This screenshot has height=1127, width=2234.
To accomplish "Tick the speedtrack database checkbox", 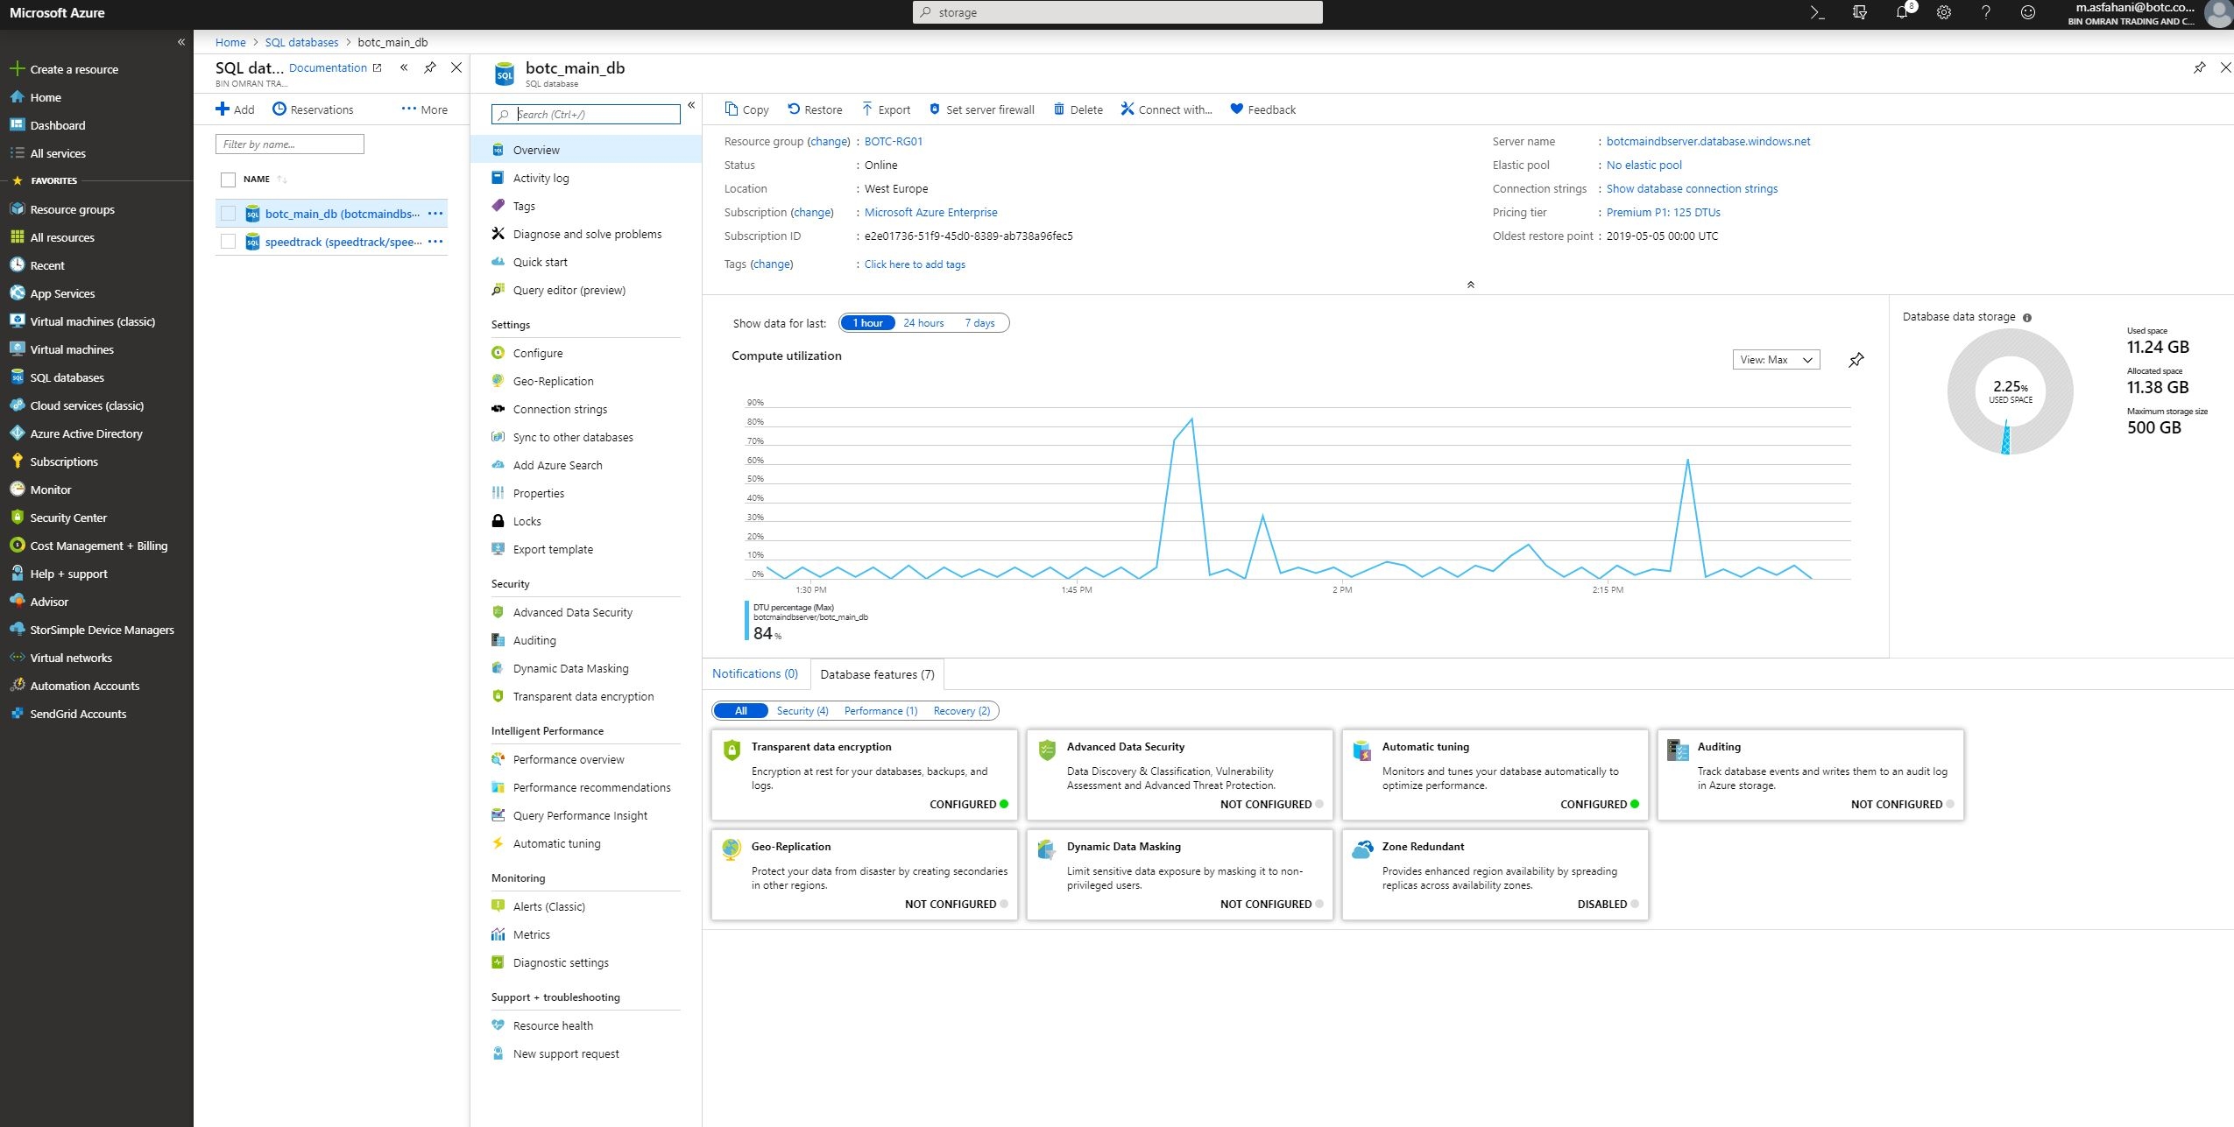I will pyautogui.click(x=229, y=242).
